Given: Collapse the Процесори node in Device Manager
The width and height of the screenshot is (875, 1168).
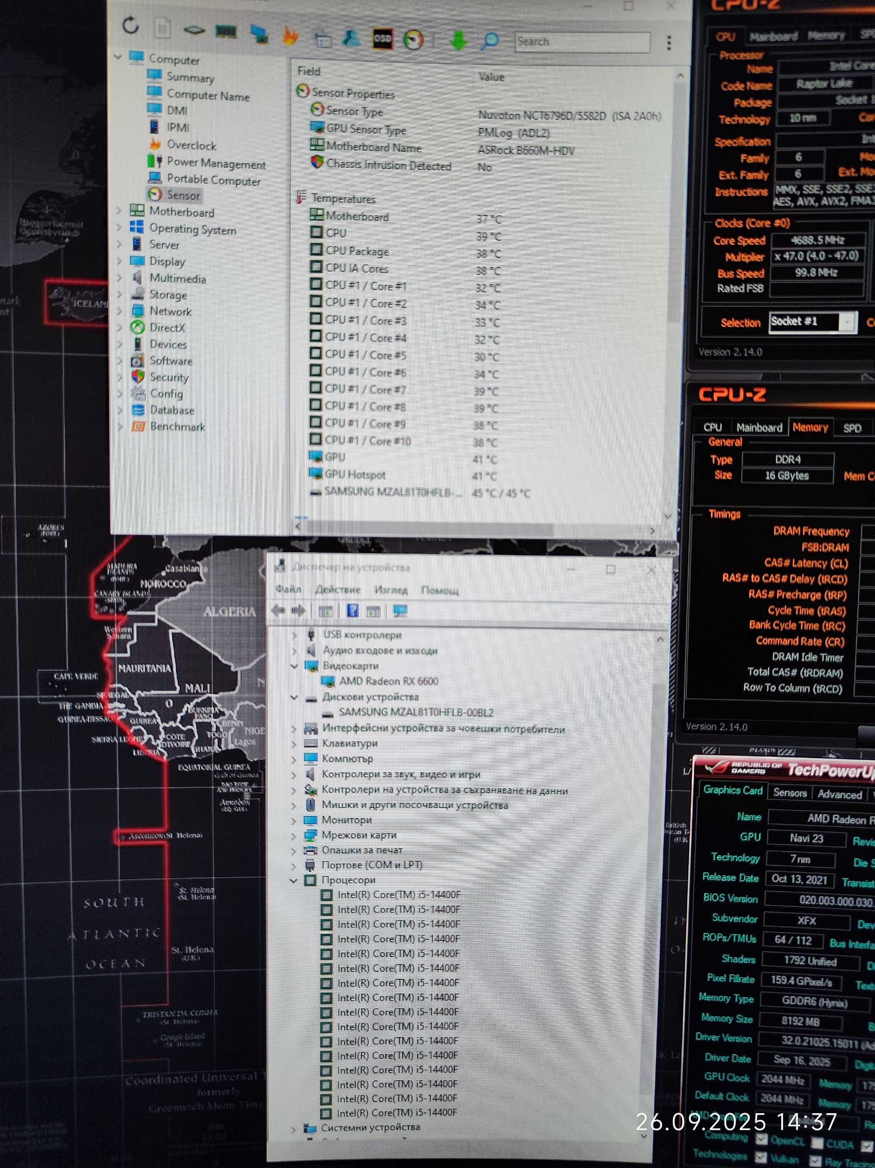Looking at the screenshot, I should [293, 880].
